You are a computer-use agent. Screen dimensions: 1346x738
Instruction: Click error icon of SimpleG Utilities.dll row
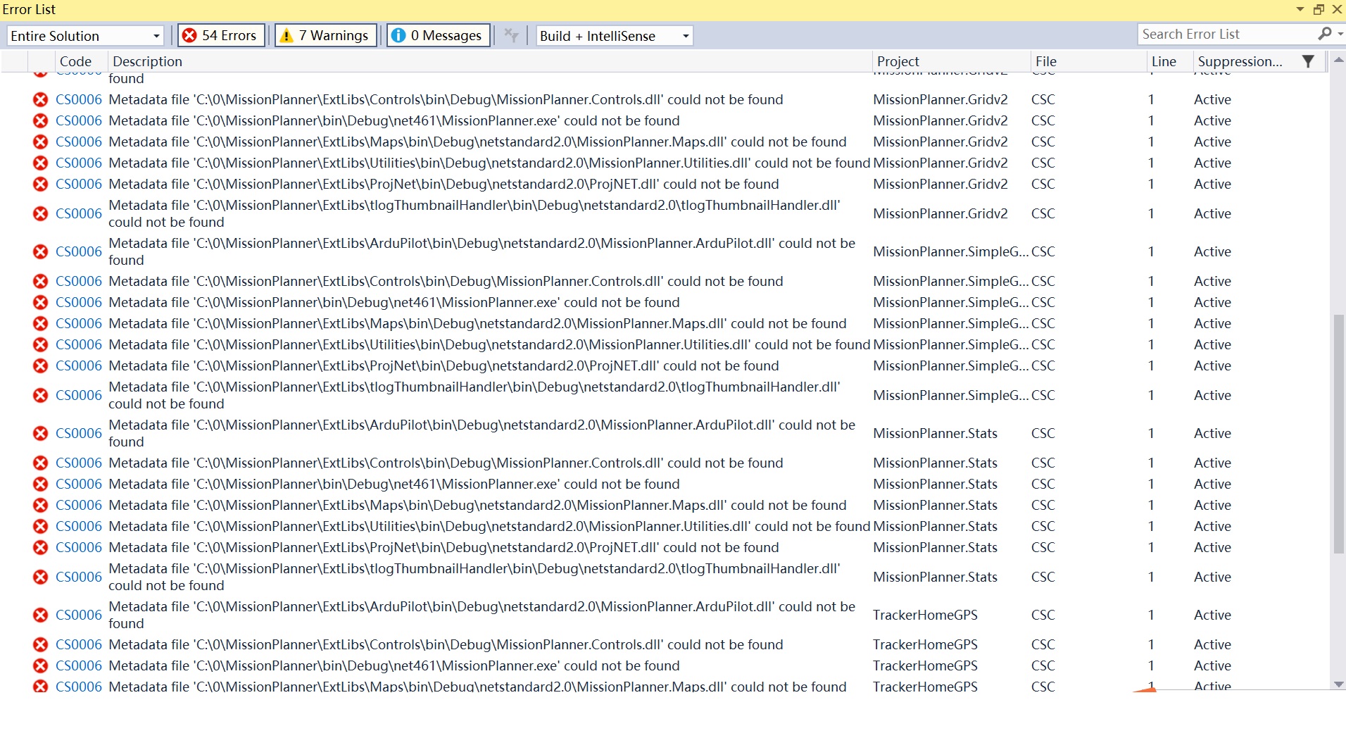(41, 344)
